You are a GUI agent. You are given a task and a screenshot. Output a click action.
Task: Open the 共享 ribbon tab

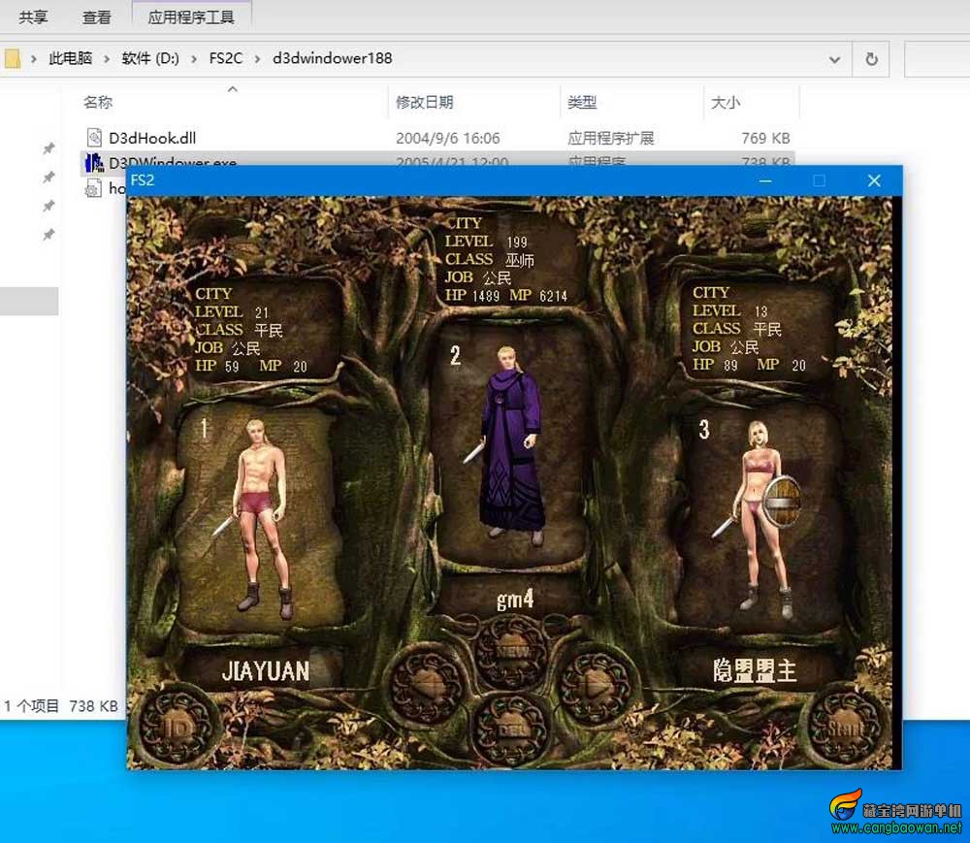click(x=33, y=16)
